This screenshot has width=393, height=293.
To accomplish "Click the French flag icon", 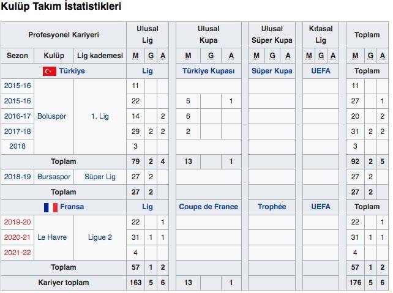I will coord(51,207).
